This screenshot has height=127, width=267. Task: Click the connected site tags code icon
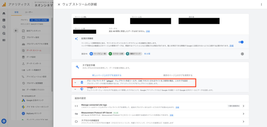point(76,106)
